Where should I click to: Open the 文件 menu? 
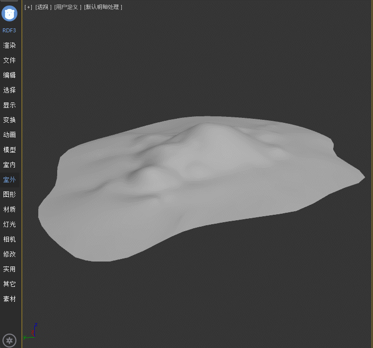[x=9, y=60]
